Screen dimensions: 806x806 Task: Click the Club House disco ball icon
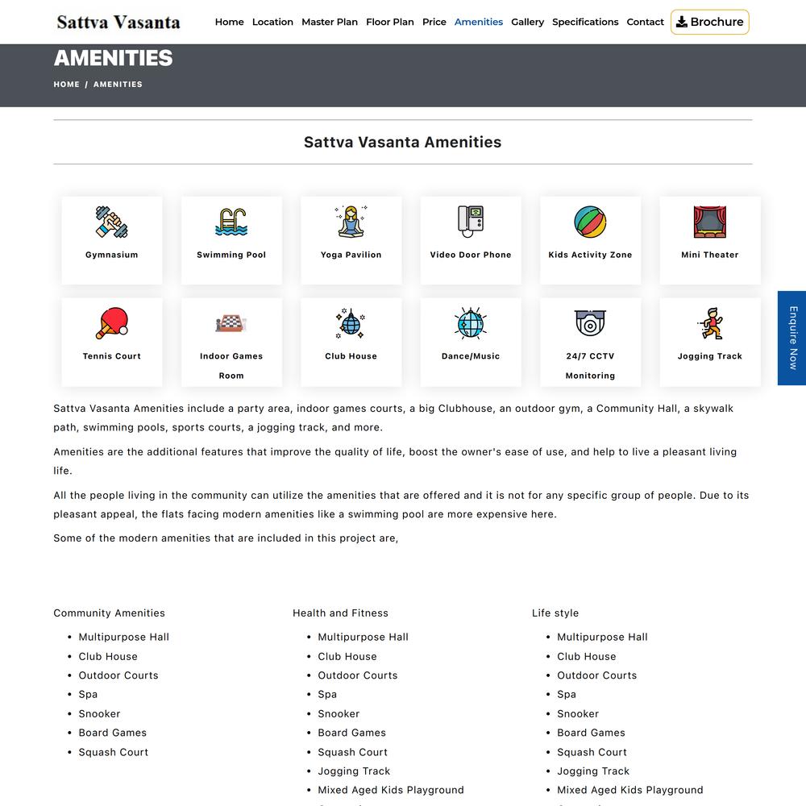351,323
